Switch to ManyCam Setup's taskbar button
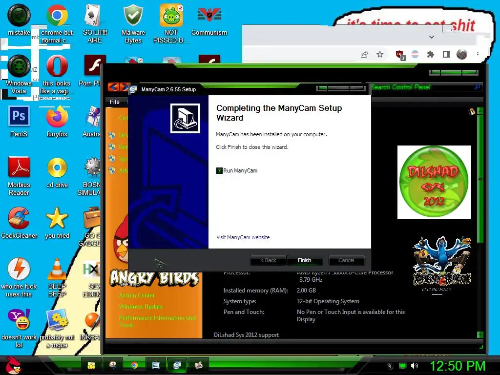Image resolution: width=500 pixels, height=375 pixels. [x=177, y=365]
